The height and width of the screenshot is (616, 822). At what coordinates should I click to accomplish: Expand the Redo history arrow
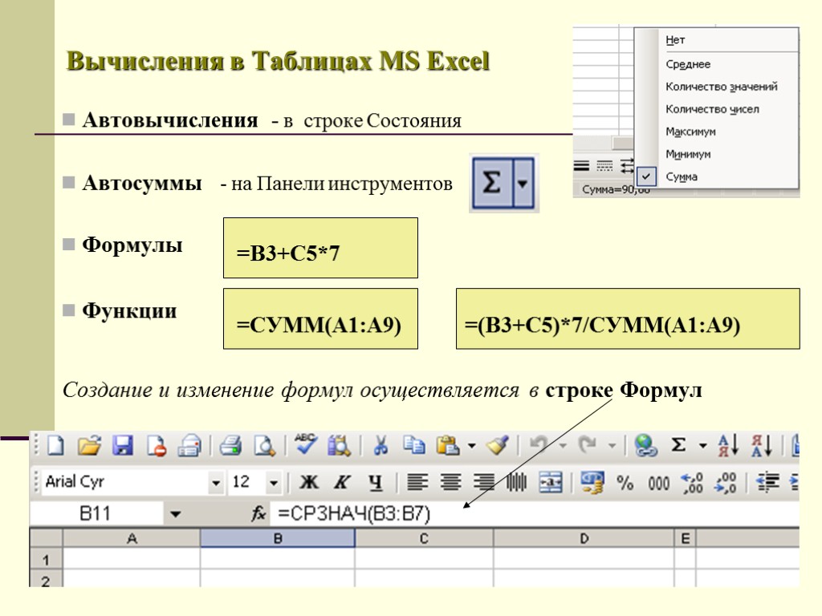point(612,446)
